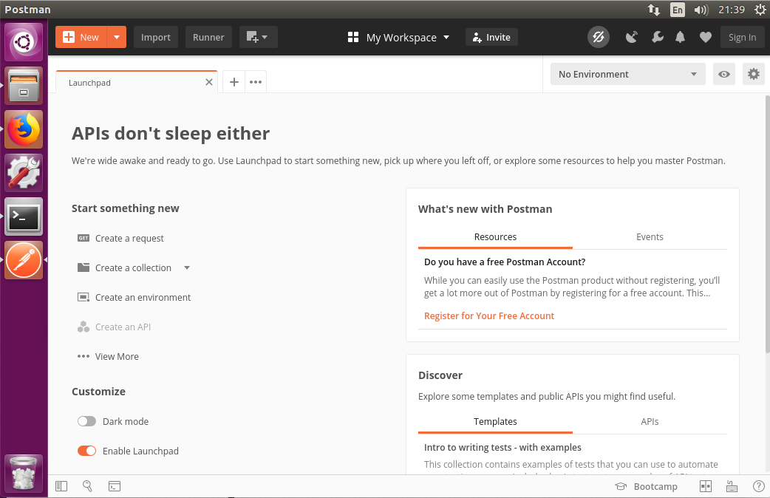Click the network indicator in top bar

coord(654,10)
